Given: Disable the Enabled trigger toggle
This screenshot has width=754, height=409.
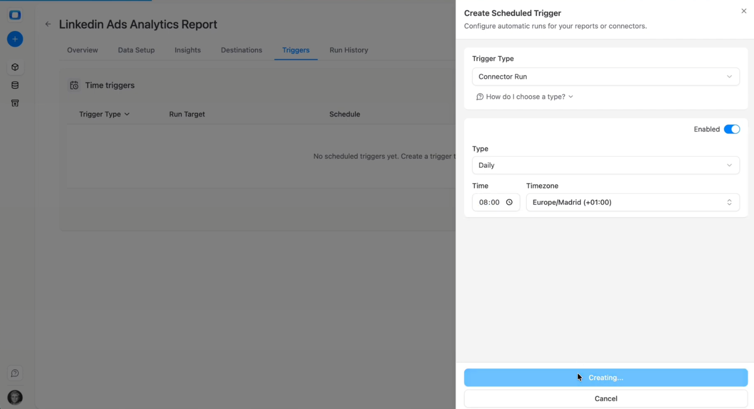Looking at the screenshot, I should 732,129.
